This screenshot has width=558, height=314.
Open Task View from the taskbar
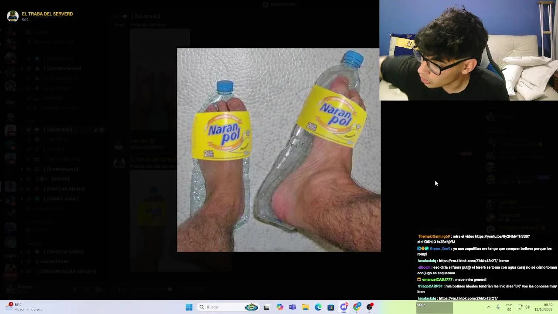click(x=266, y=307)
